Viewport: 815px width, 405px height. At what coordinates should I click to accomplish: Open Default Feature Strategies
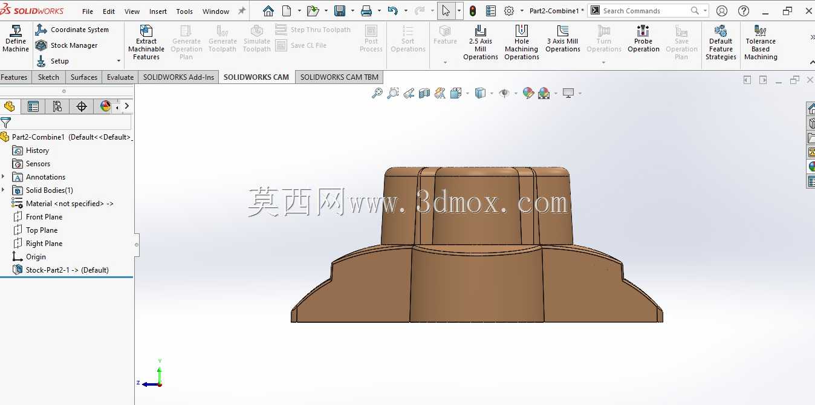tap(721, 42)
